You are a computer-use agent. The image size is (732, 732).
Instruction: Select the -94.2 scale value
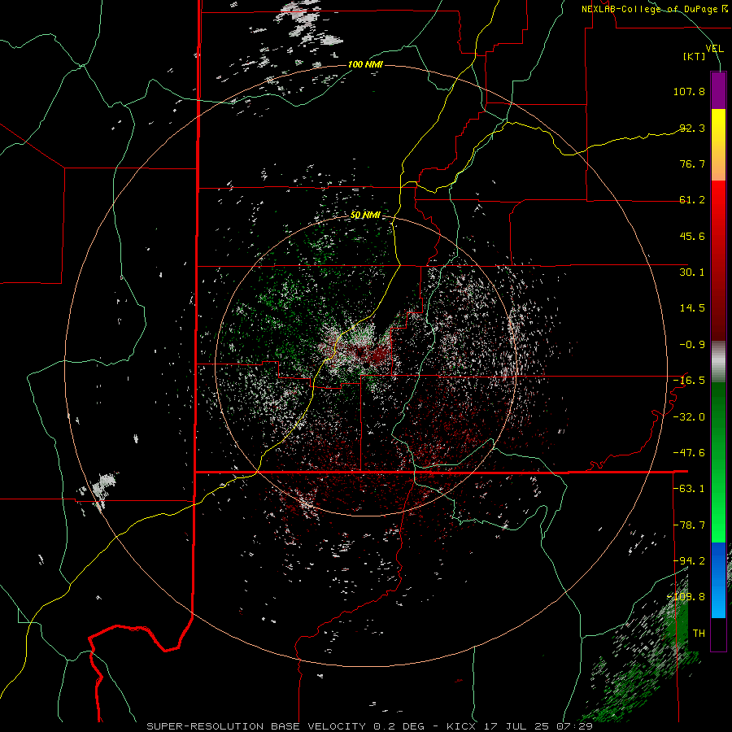point(689,560)
